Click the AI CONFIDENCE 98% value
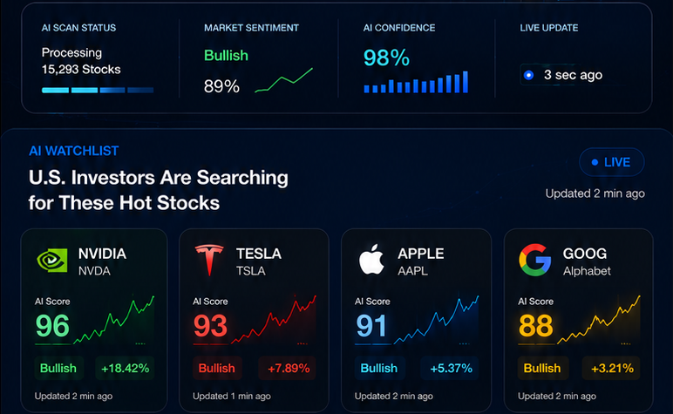673x414 pixels. point(387,58)
